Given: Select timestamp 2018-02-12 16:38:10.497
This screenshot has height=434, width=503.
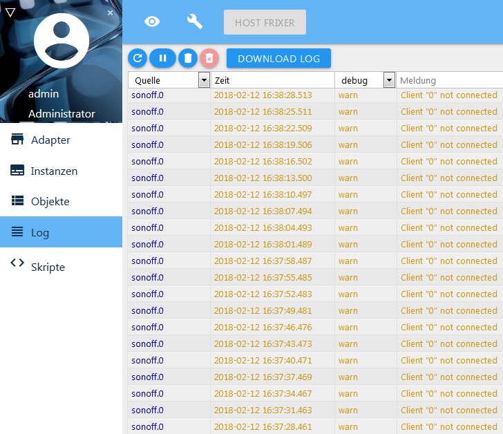Looking at the screenshot, I should coord(263,195).
